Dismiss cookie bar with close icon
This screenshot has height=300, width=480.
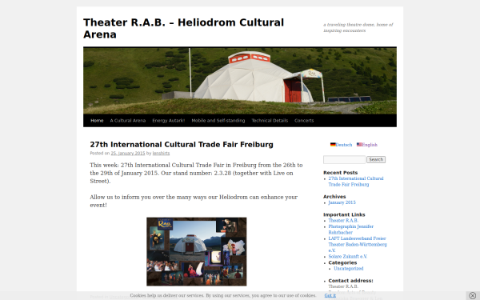(472, 295)
